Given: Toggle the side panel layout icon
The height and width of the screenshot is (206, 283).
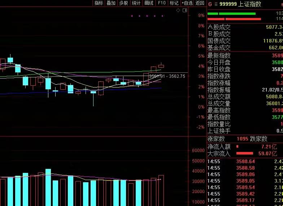Looking at the screenshot, I should (185, 10).
